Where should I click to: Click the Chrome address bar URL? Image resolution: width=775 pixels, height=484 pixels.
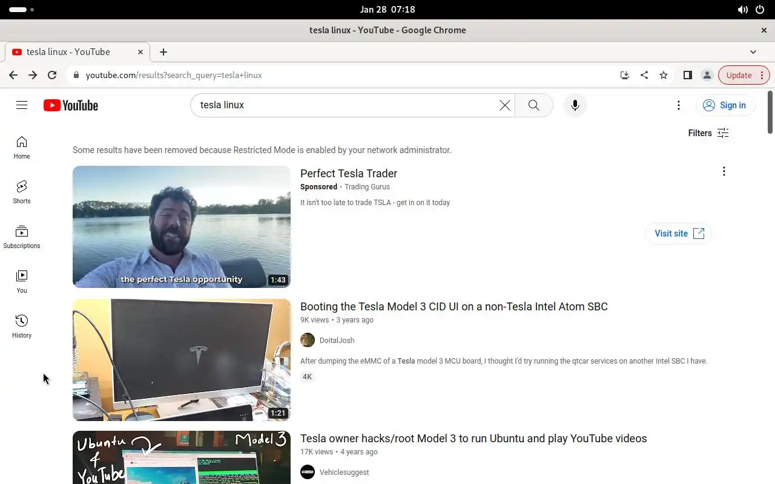pyautogui.click(x=174, y=75)
